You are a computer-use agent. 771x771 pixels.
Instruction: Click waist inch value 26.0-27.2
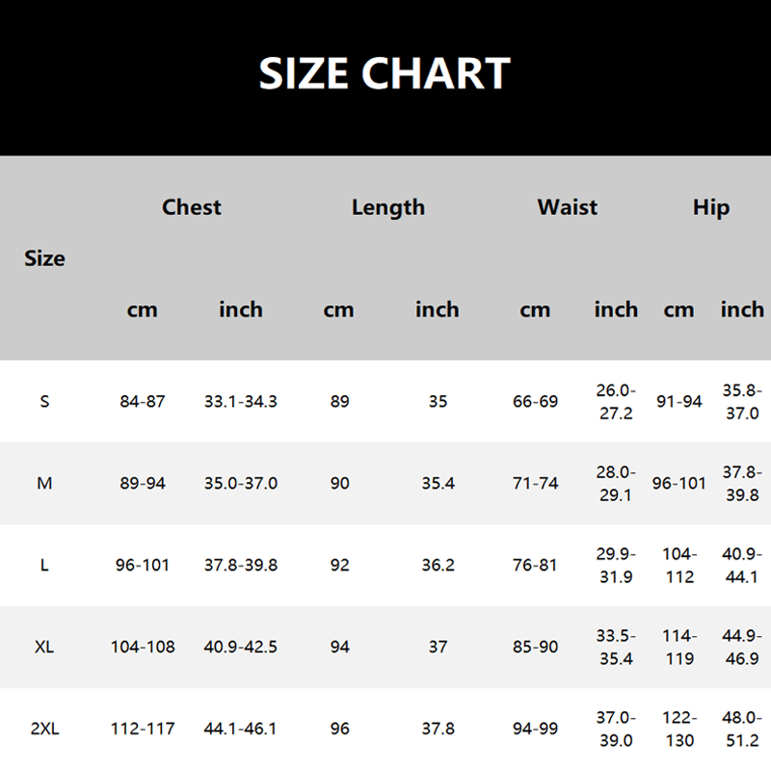[616, 401]
